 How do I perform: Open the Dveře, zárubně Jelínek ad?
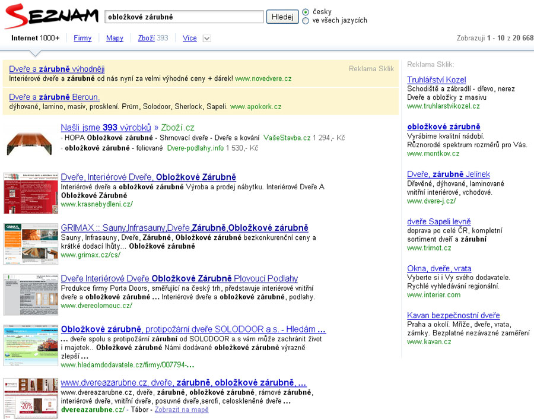[449, 174]
